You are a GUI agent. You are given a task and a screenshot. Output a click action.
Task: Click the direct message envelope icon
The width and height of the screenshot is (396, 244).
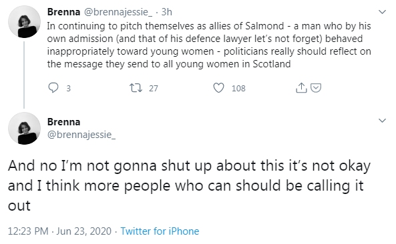pyautogui.click(x=316, y=88)
